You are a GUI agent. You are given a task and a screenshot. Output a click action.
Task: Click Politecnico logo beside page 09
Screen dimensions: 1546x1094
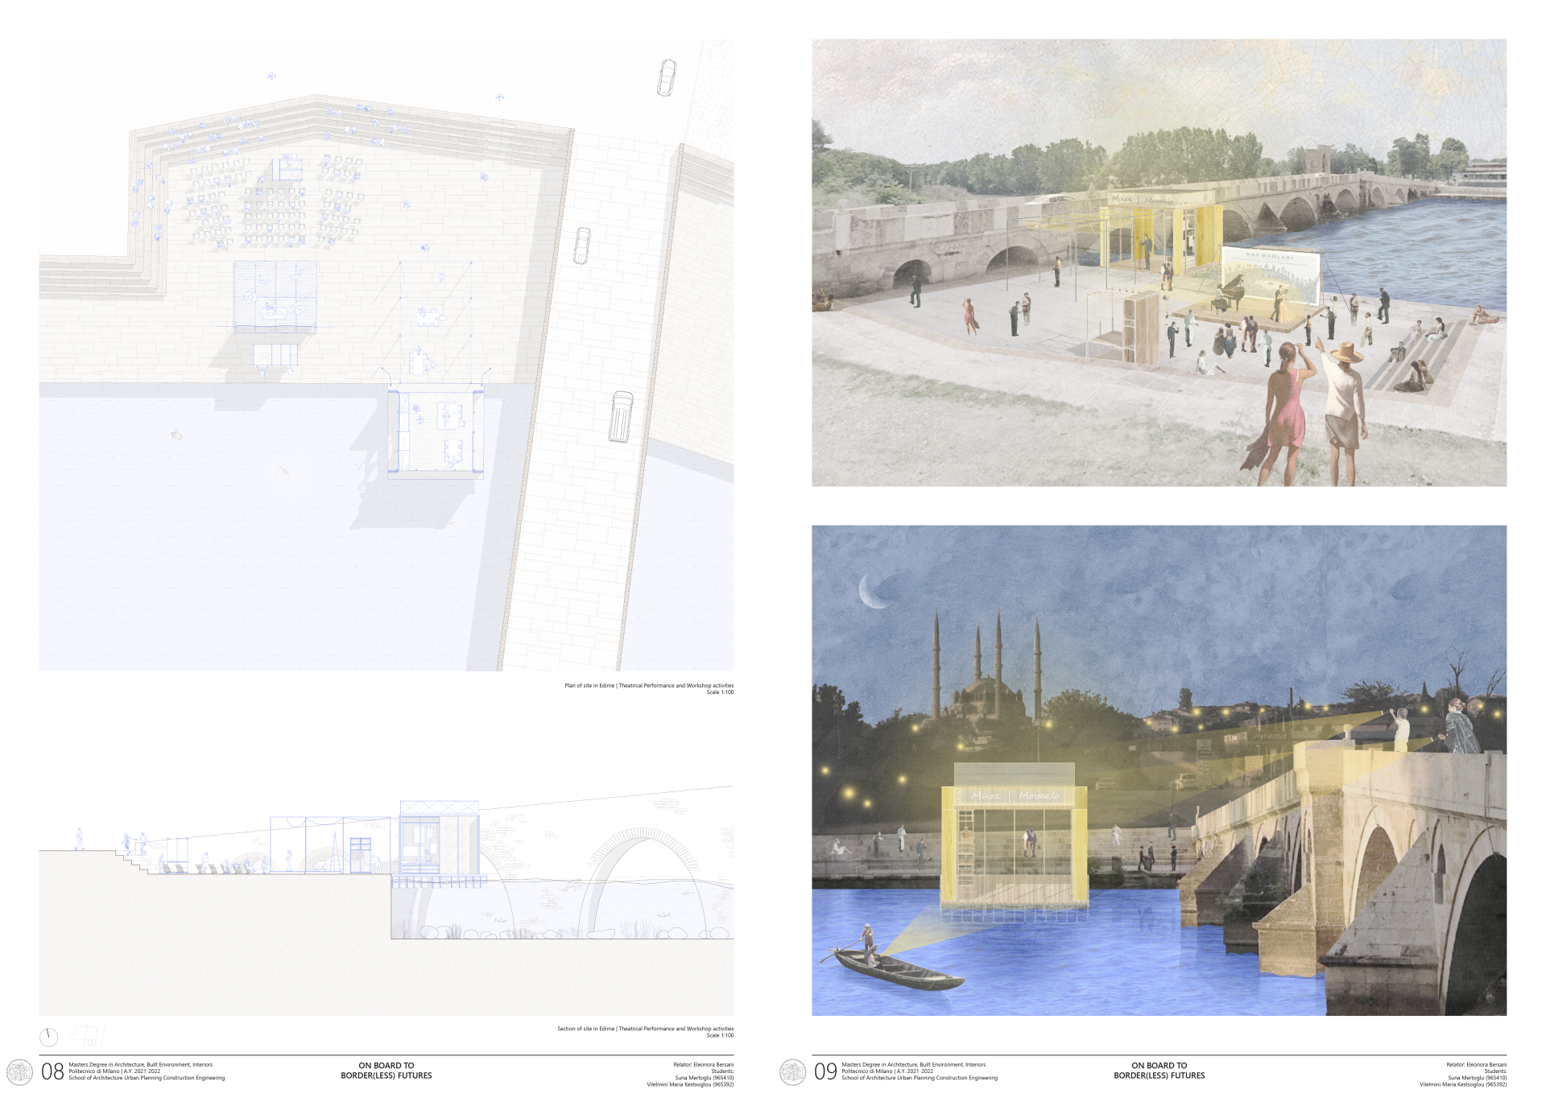(792, 1071)
